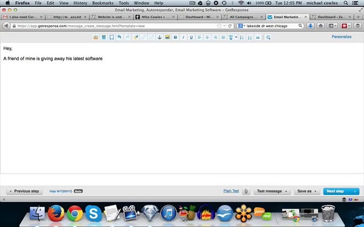
Task: Close the add-on bar with x
Action: (4, 199)
